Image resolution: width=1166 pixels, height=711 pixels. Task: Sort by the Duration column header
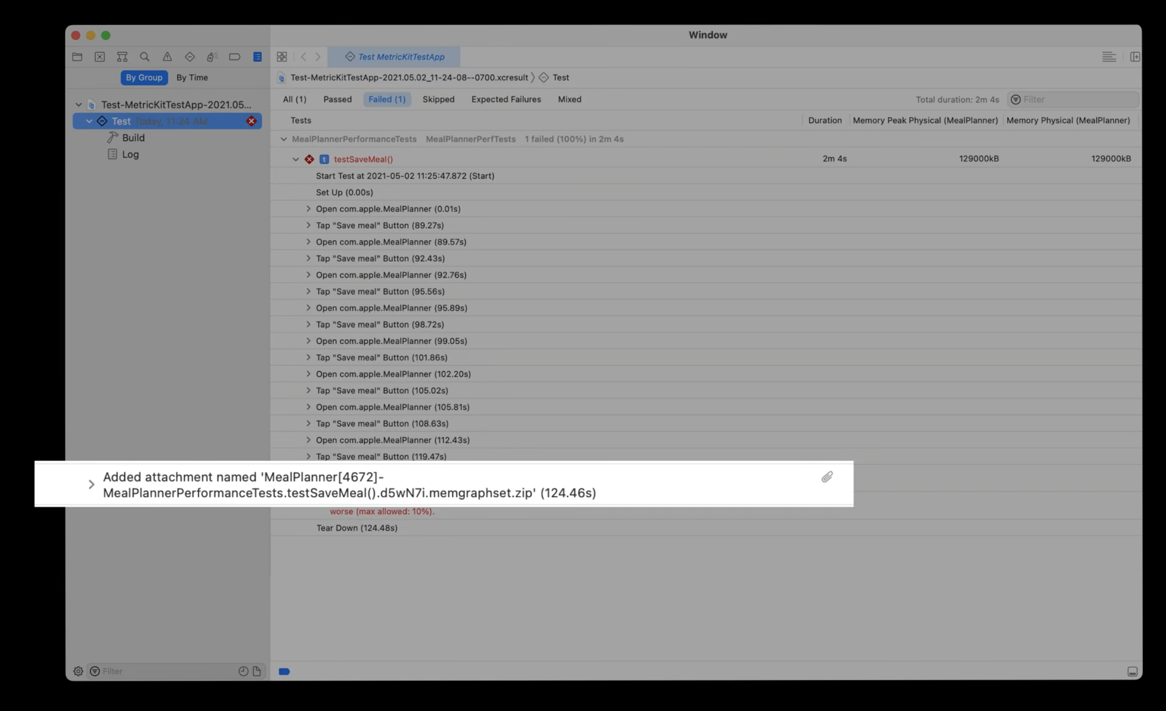tap(825, 120)
